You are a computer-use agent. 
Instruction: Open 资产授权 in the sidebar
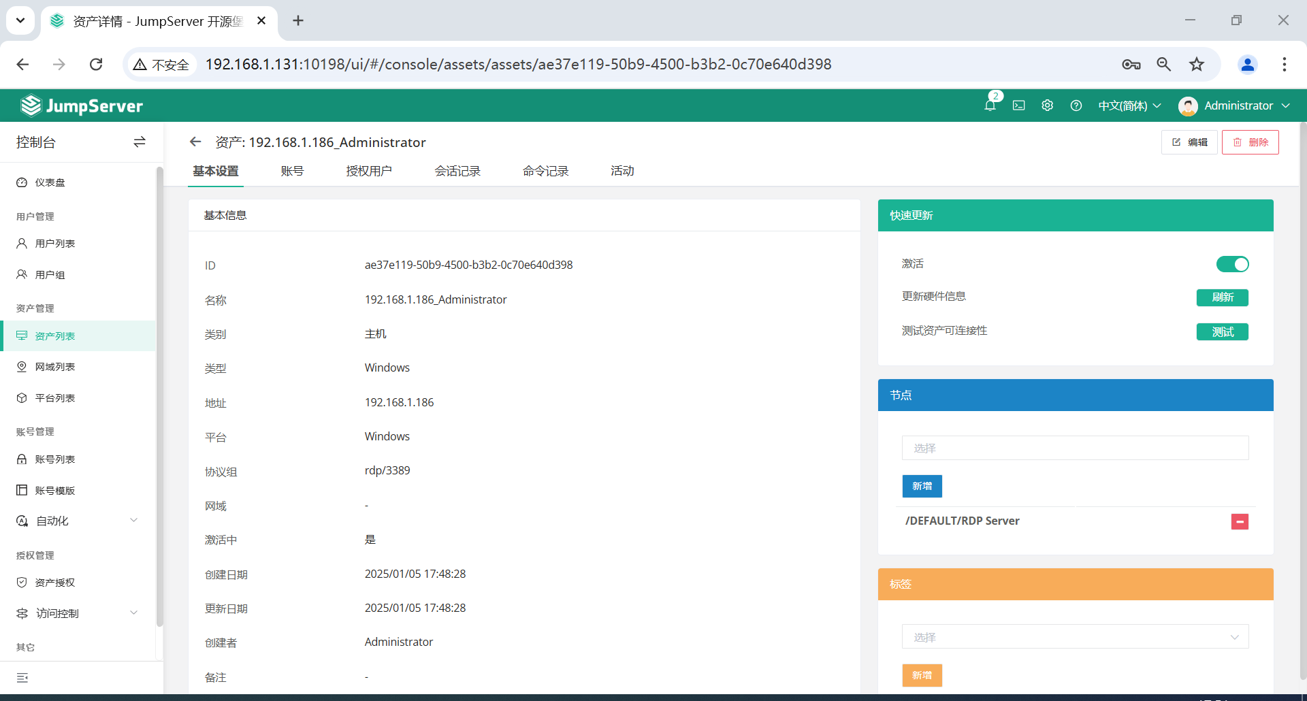[x=78, y=583]
